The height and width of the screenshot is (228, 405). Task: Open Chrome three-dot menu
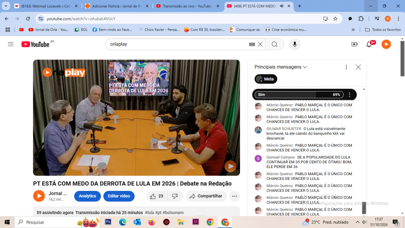pos(398,19)
